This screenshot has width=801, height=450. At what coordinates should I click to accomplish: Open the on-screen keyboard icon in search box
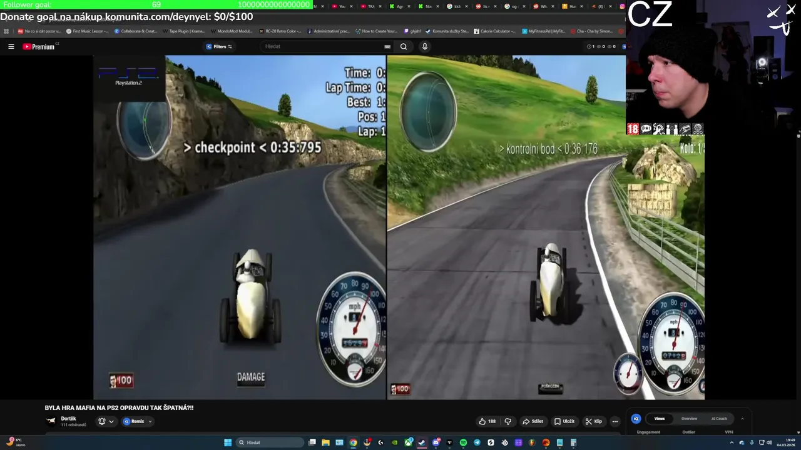pos(387,46)
